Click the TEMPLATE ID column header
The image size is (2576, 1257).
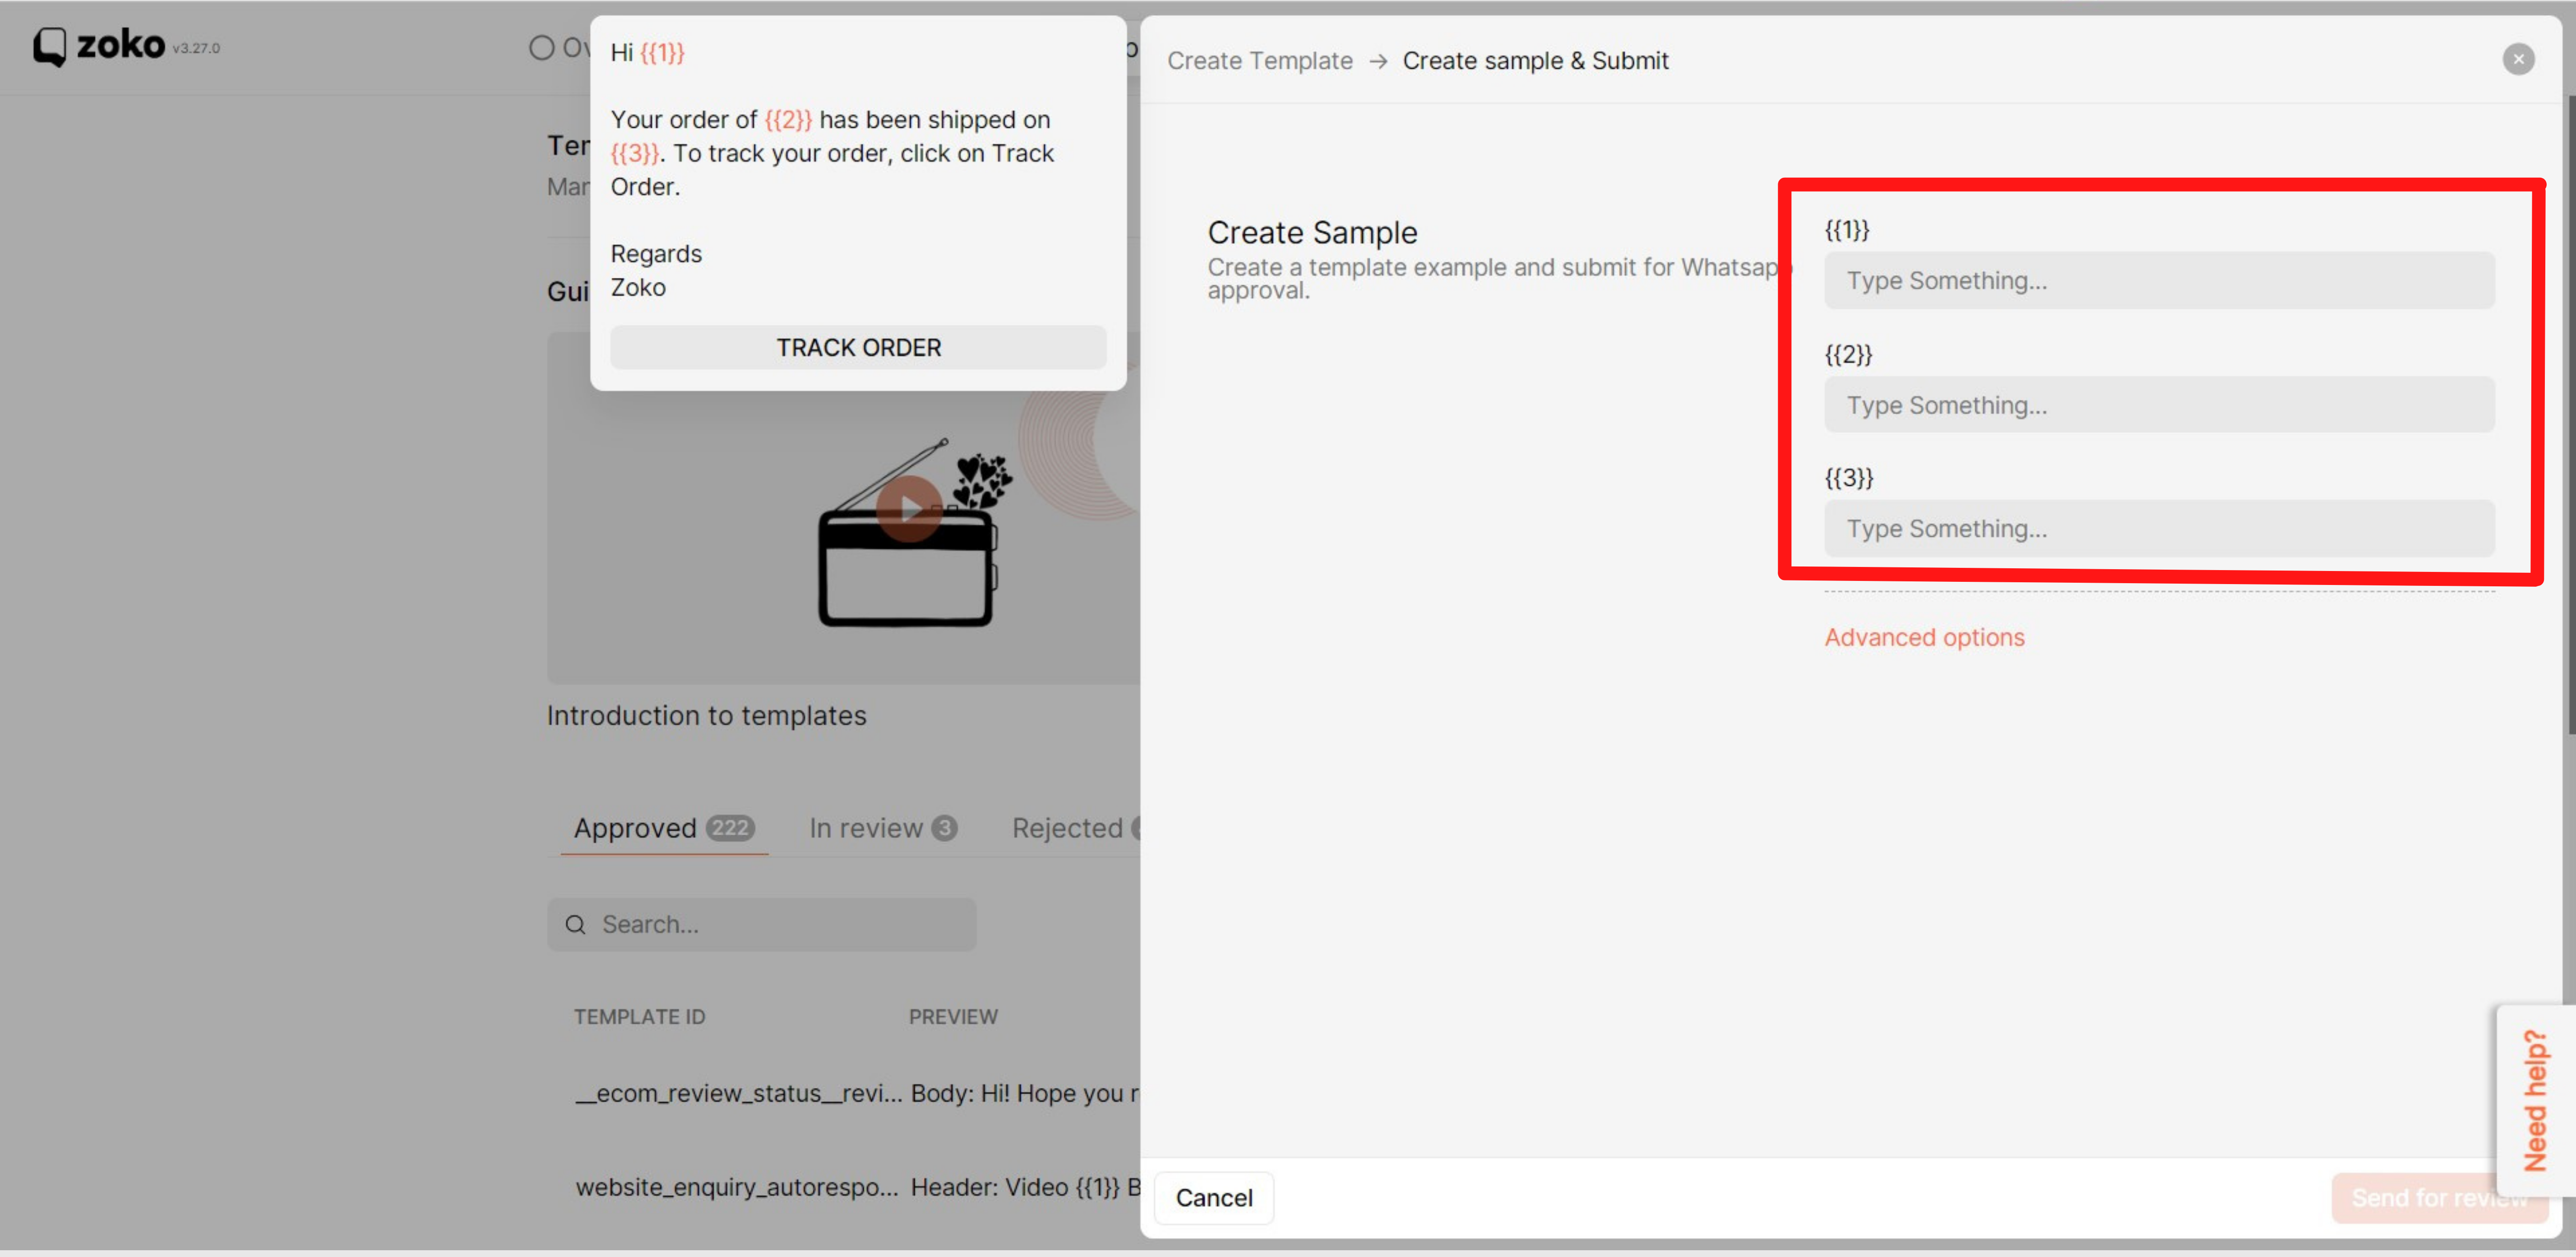tap(639, 1016)
